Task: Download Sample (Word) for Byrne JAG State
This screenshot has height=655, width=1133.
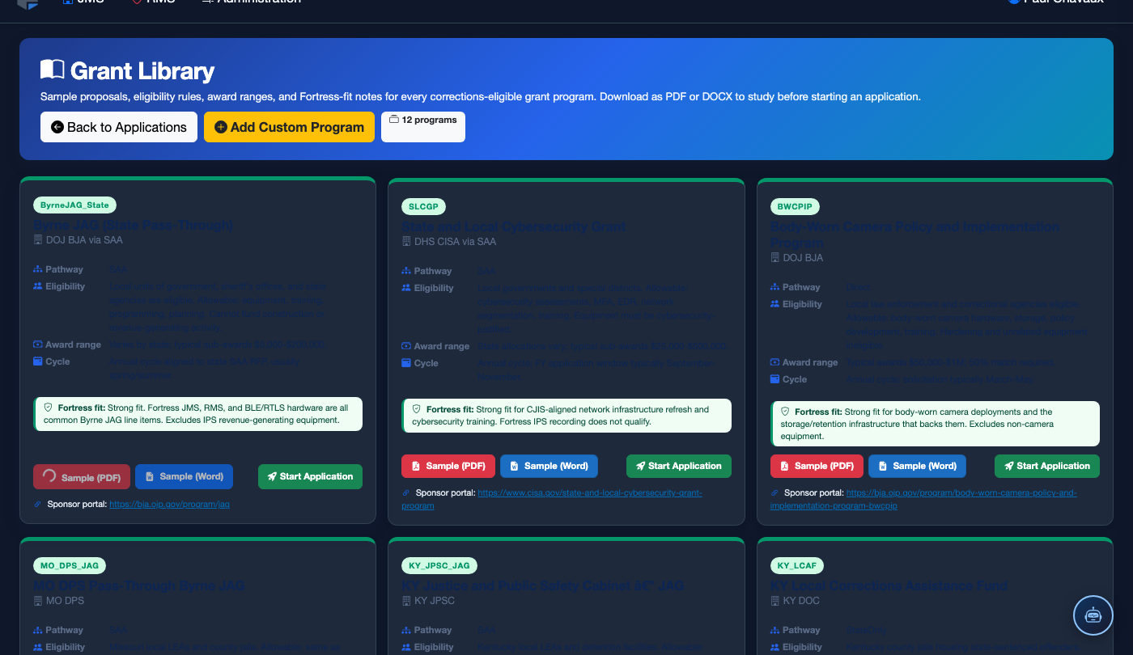Action: (x=184, y=476)
